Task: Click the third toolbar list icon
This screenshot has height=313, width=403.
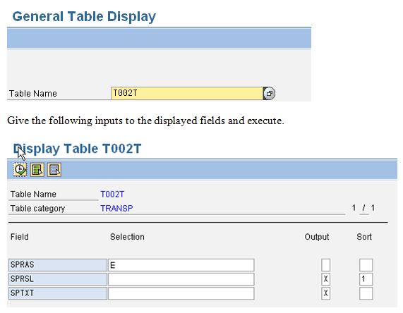Action: (54, 170)
